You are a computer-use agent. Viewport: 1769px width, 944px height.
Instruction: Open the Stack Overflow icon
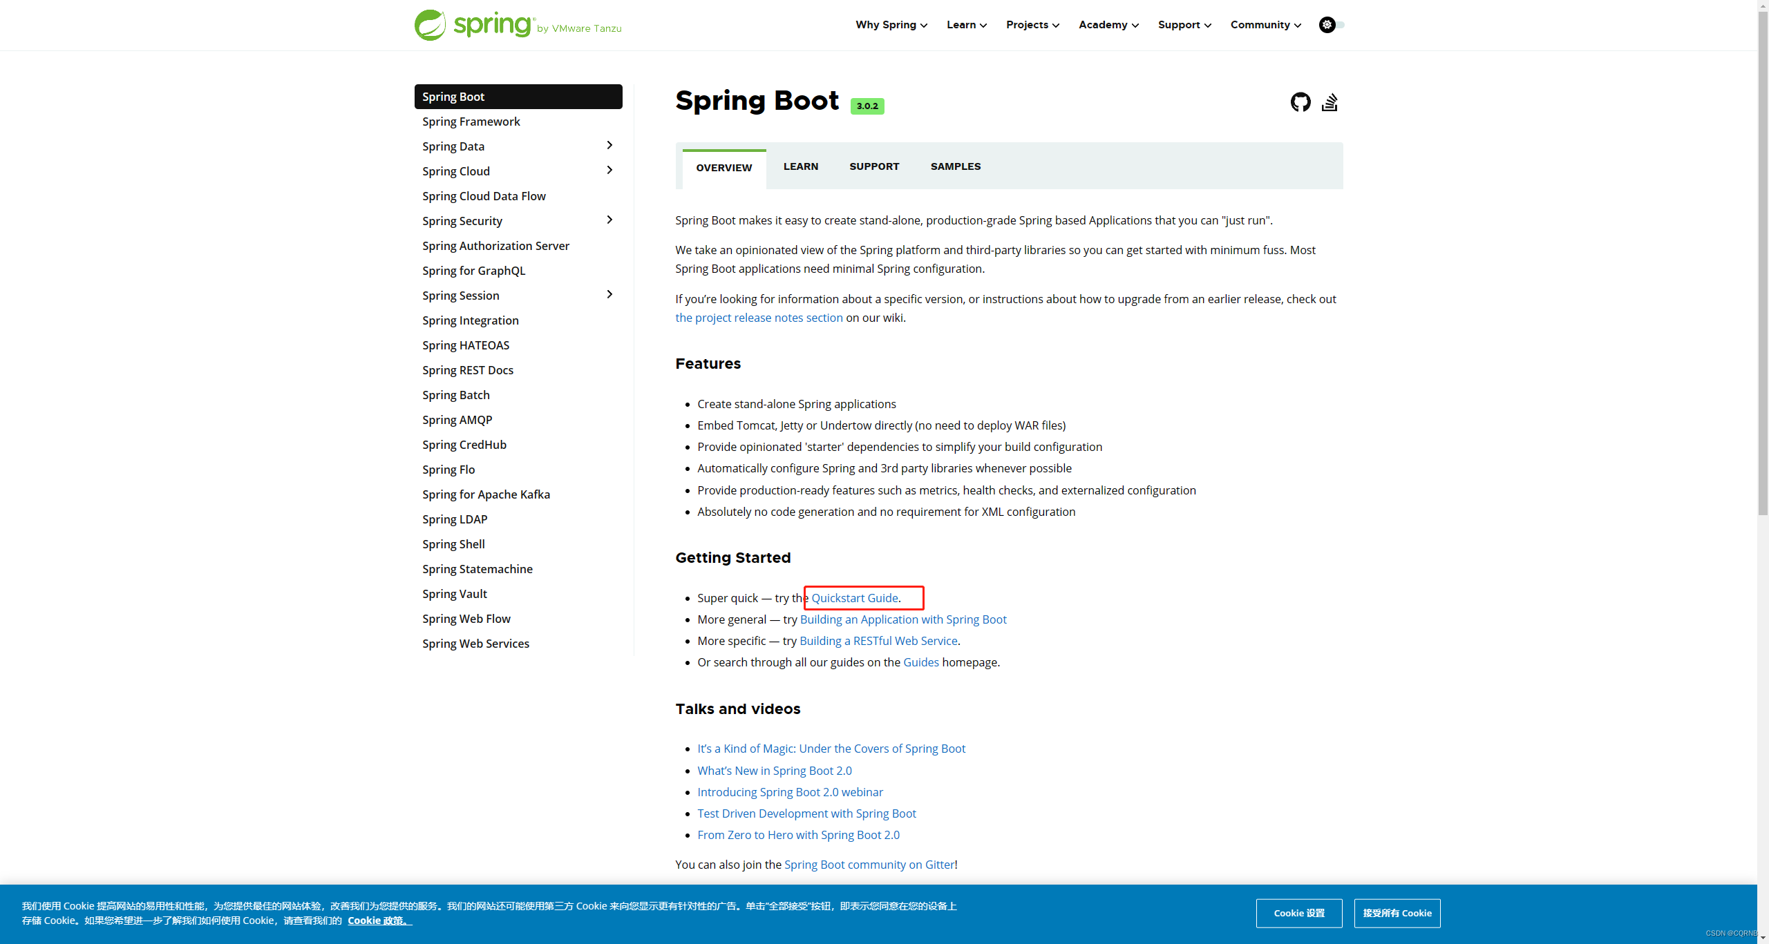[x=1330, y=102]
